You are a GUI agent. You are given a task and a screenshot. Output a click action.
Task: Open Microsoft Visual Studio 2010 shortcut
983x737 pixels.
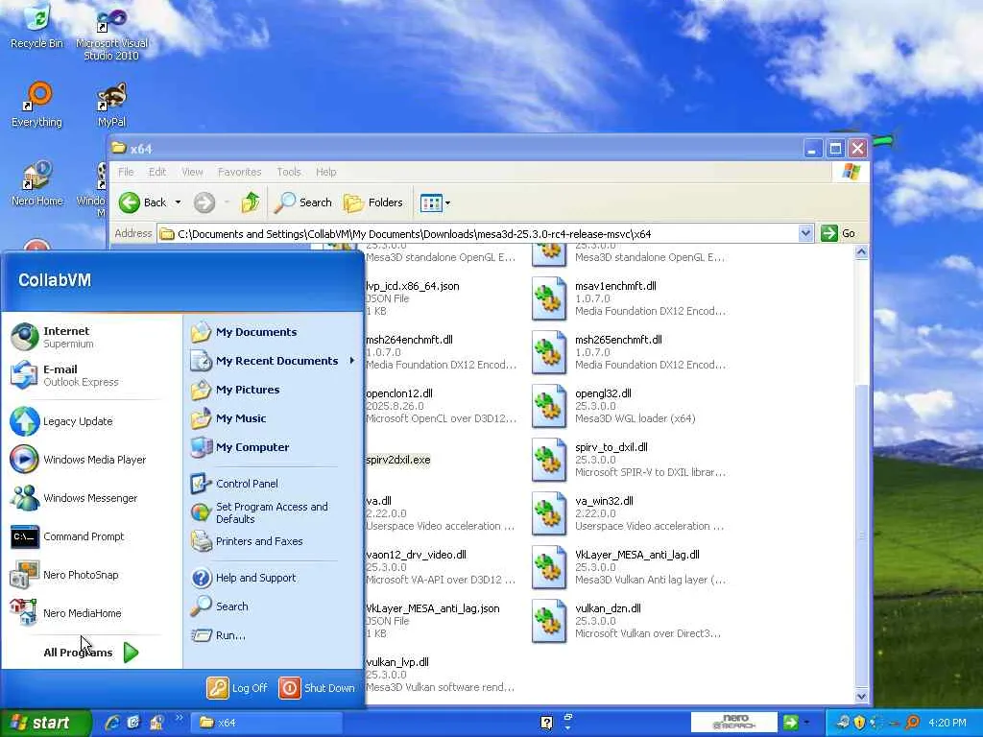[111, 35]
